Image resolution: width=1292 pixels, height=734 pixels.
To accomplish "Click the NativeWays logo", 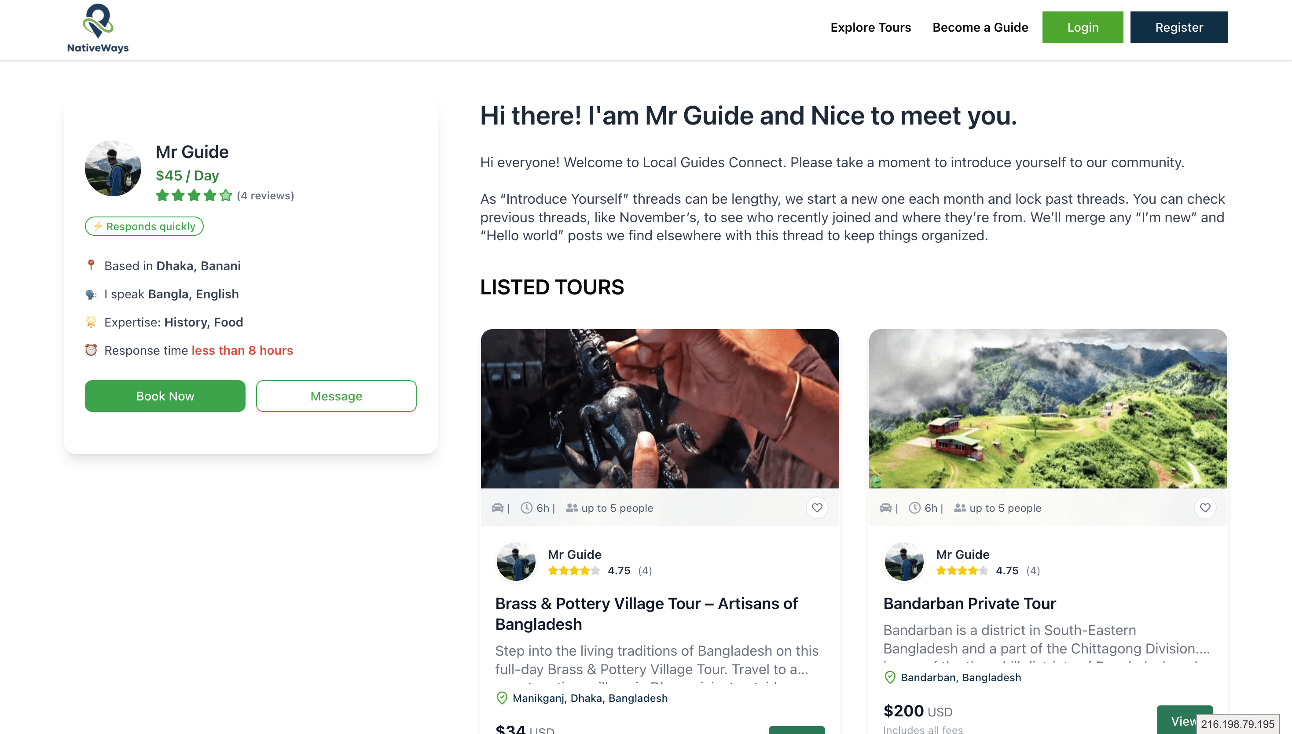I will point(98,28).
